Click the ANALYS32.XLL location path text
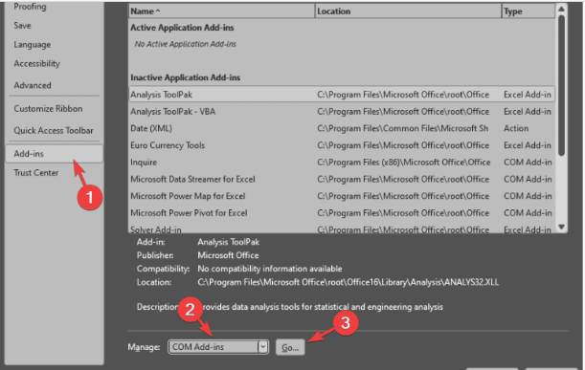585x370 pixels. (x=348, y=282)
